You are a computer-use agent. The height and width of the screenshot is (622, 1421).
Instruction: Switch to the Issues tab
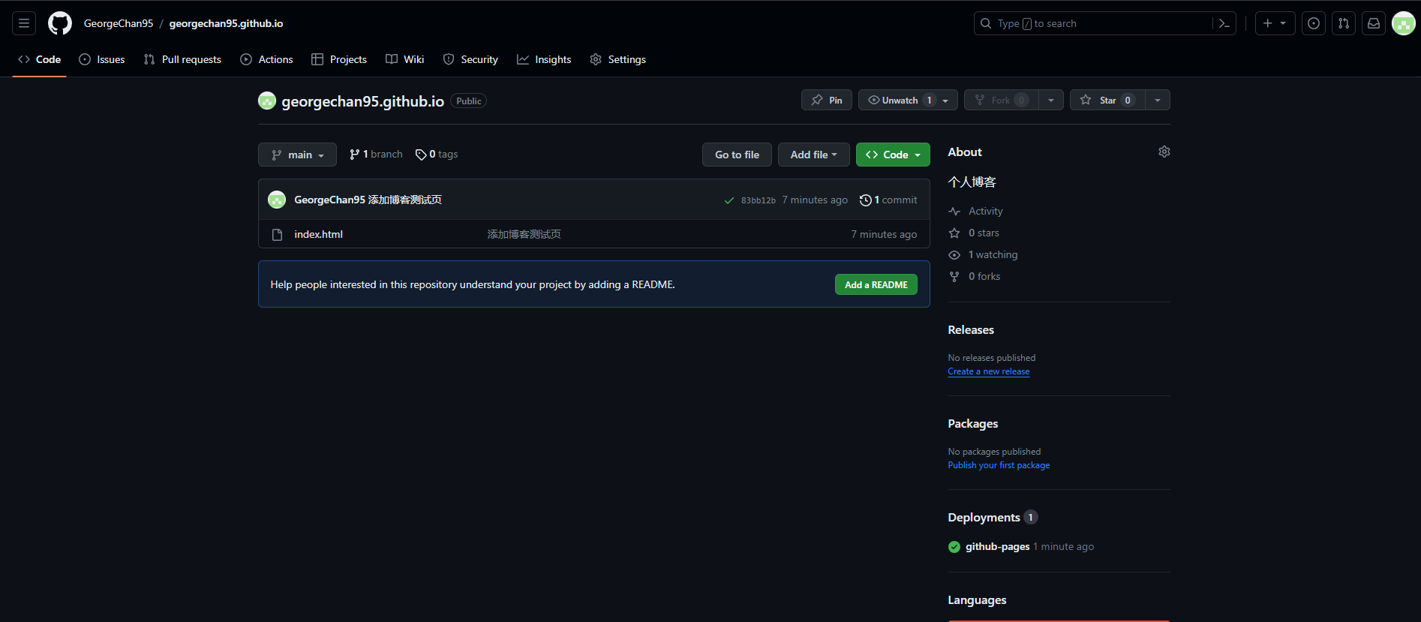(102, 59)
